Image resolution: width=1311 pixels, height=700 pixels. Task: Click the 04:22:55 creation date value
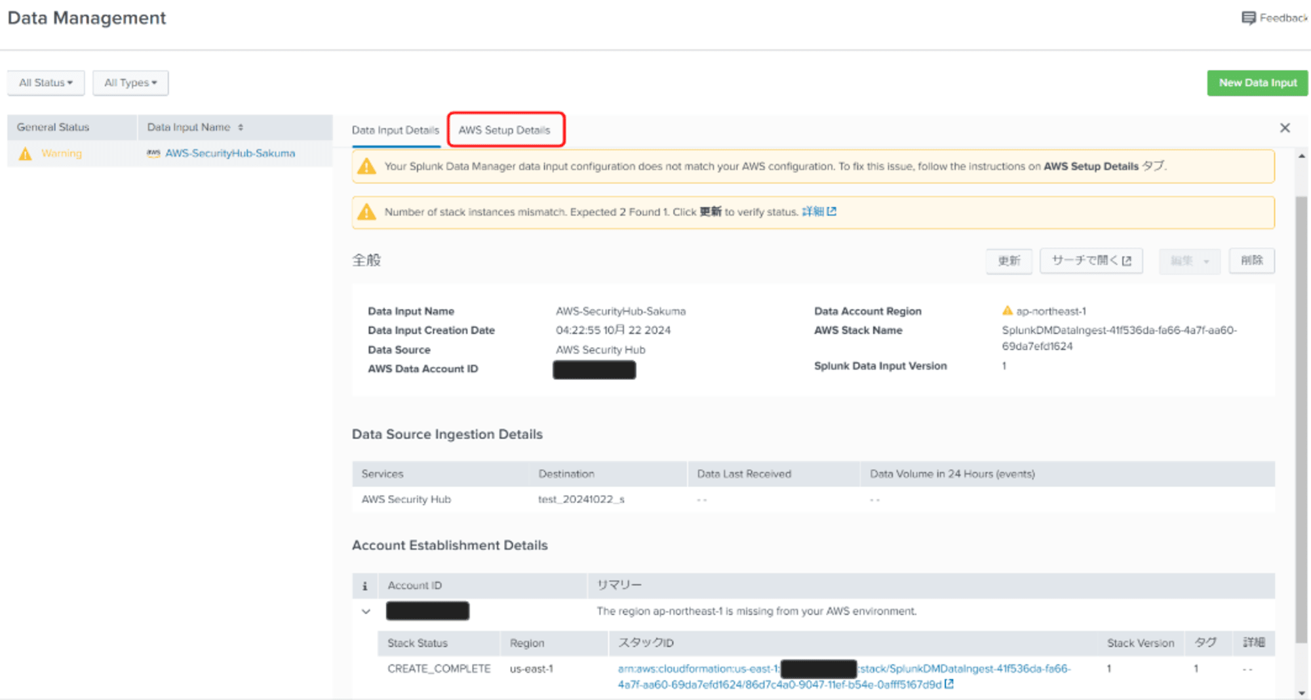click(614, 331)
